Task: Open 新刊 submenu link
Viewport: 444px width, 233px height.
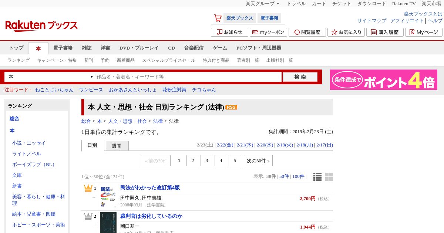Action: (x=89, y=60)
